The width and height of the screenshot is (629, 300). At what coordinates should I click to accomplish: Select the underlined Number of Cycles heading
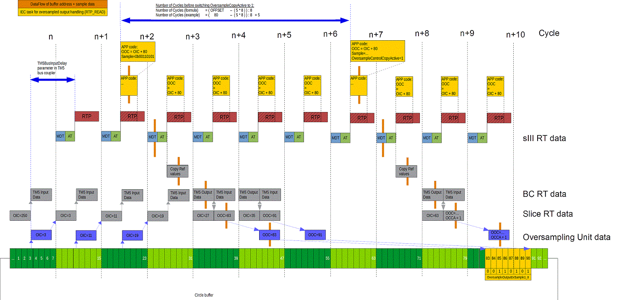205,5
